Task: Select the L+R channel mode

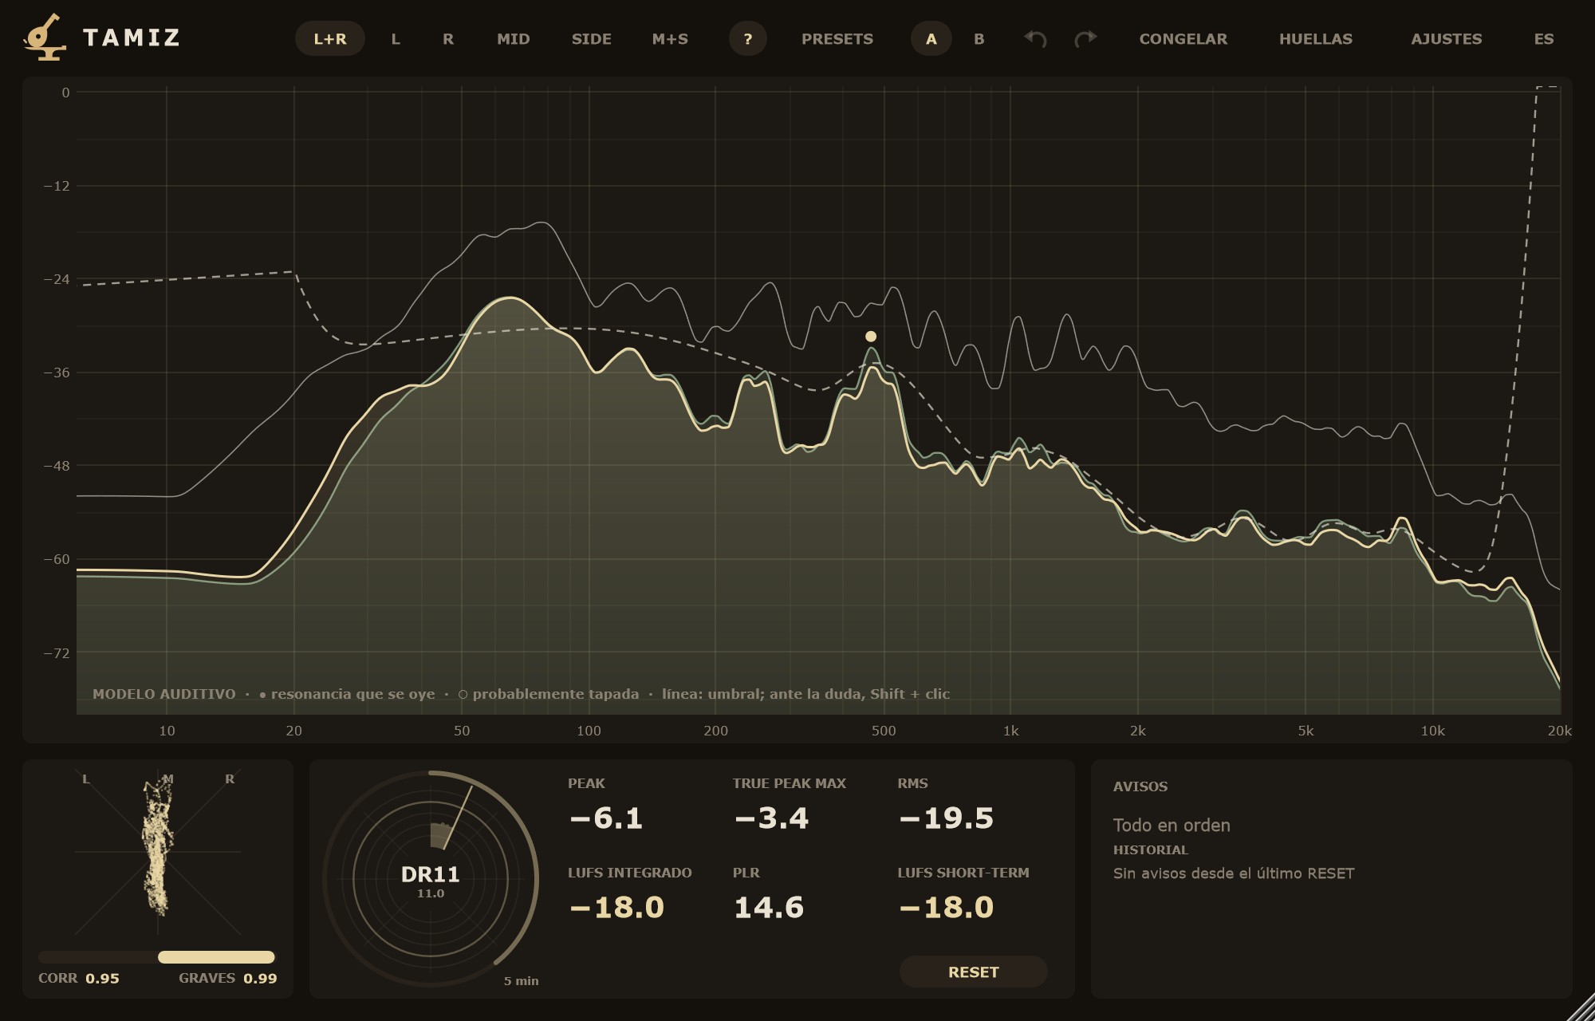Action: [x=330, y=38]
